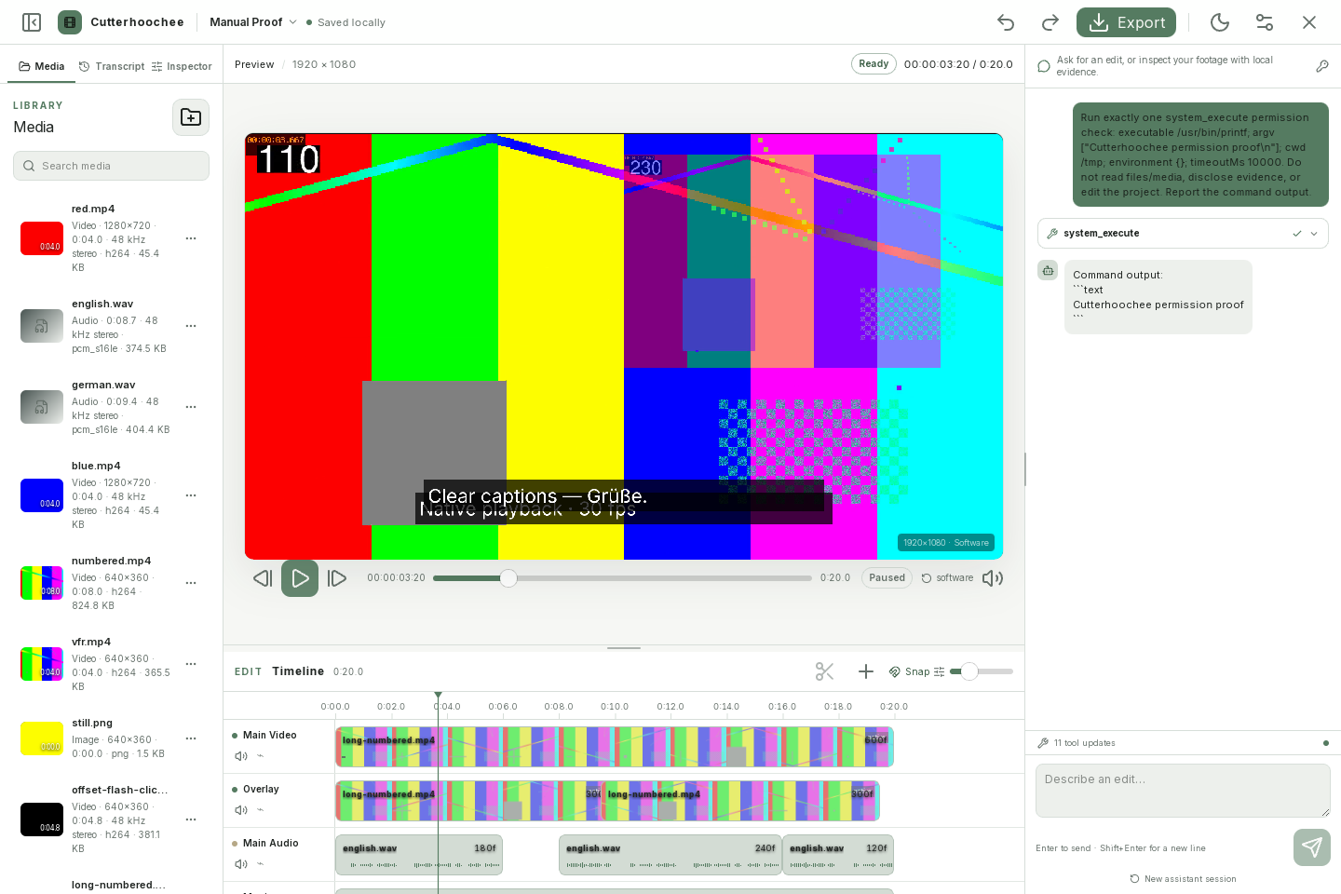Send the assistant message
This screenshot has width=1341, height=894.
(1311, 847)
